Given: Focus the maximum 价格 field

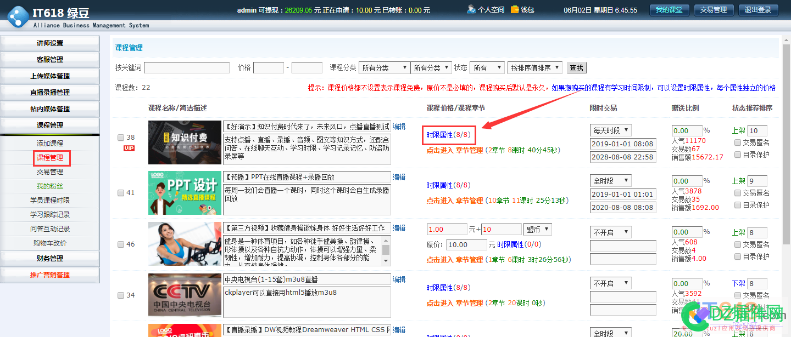Looking at the screenshot, I should [x=307, y=67].
